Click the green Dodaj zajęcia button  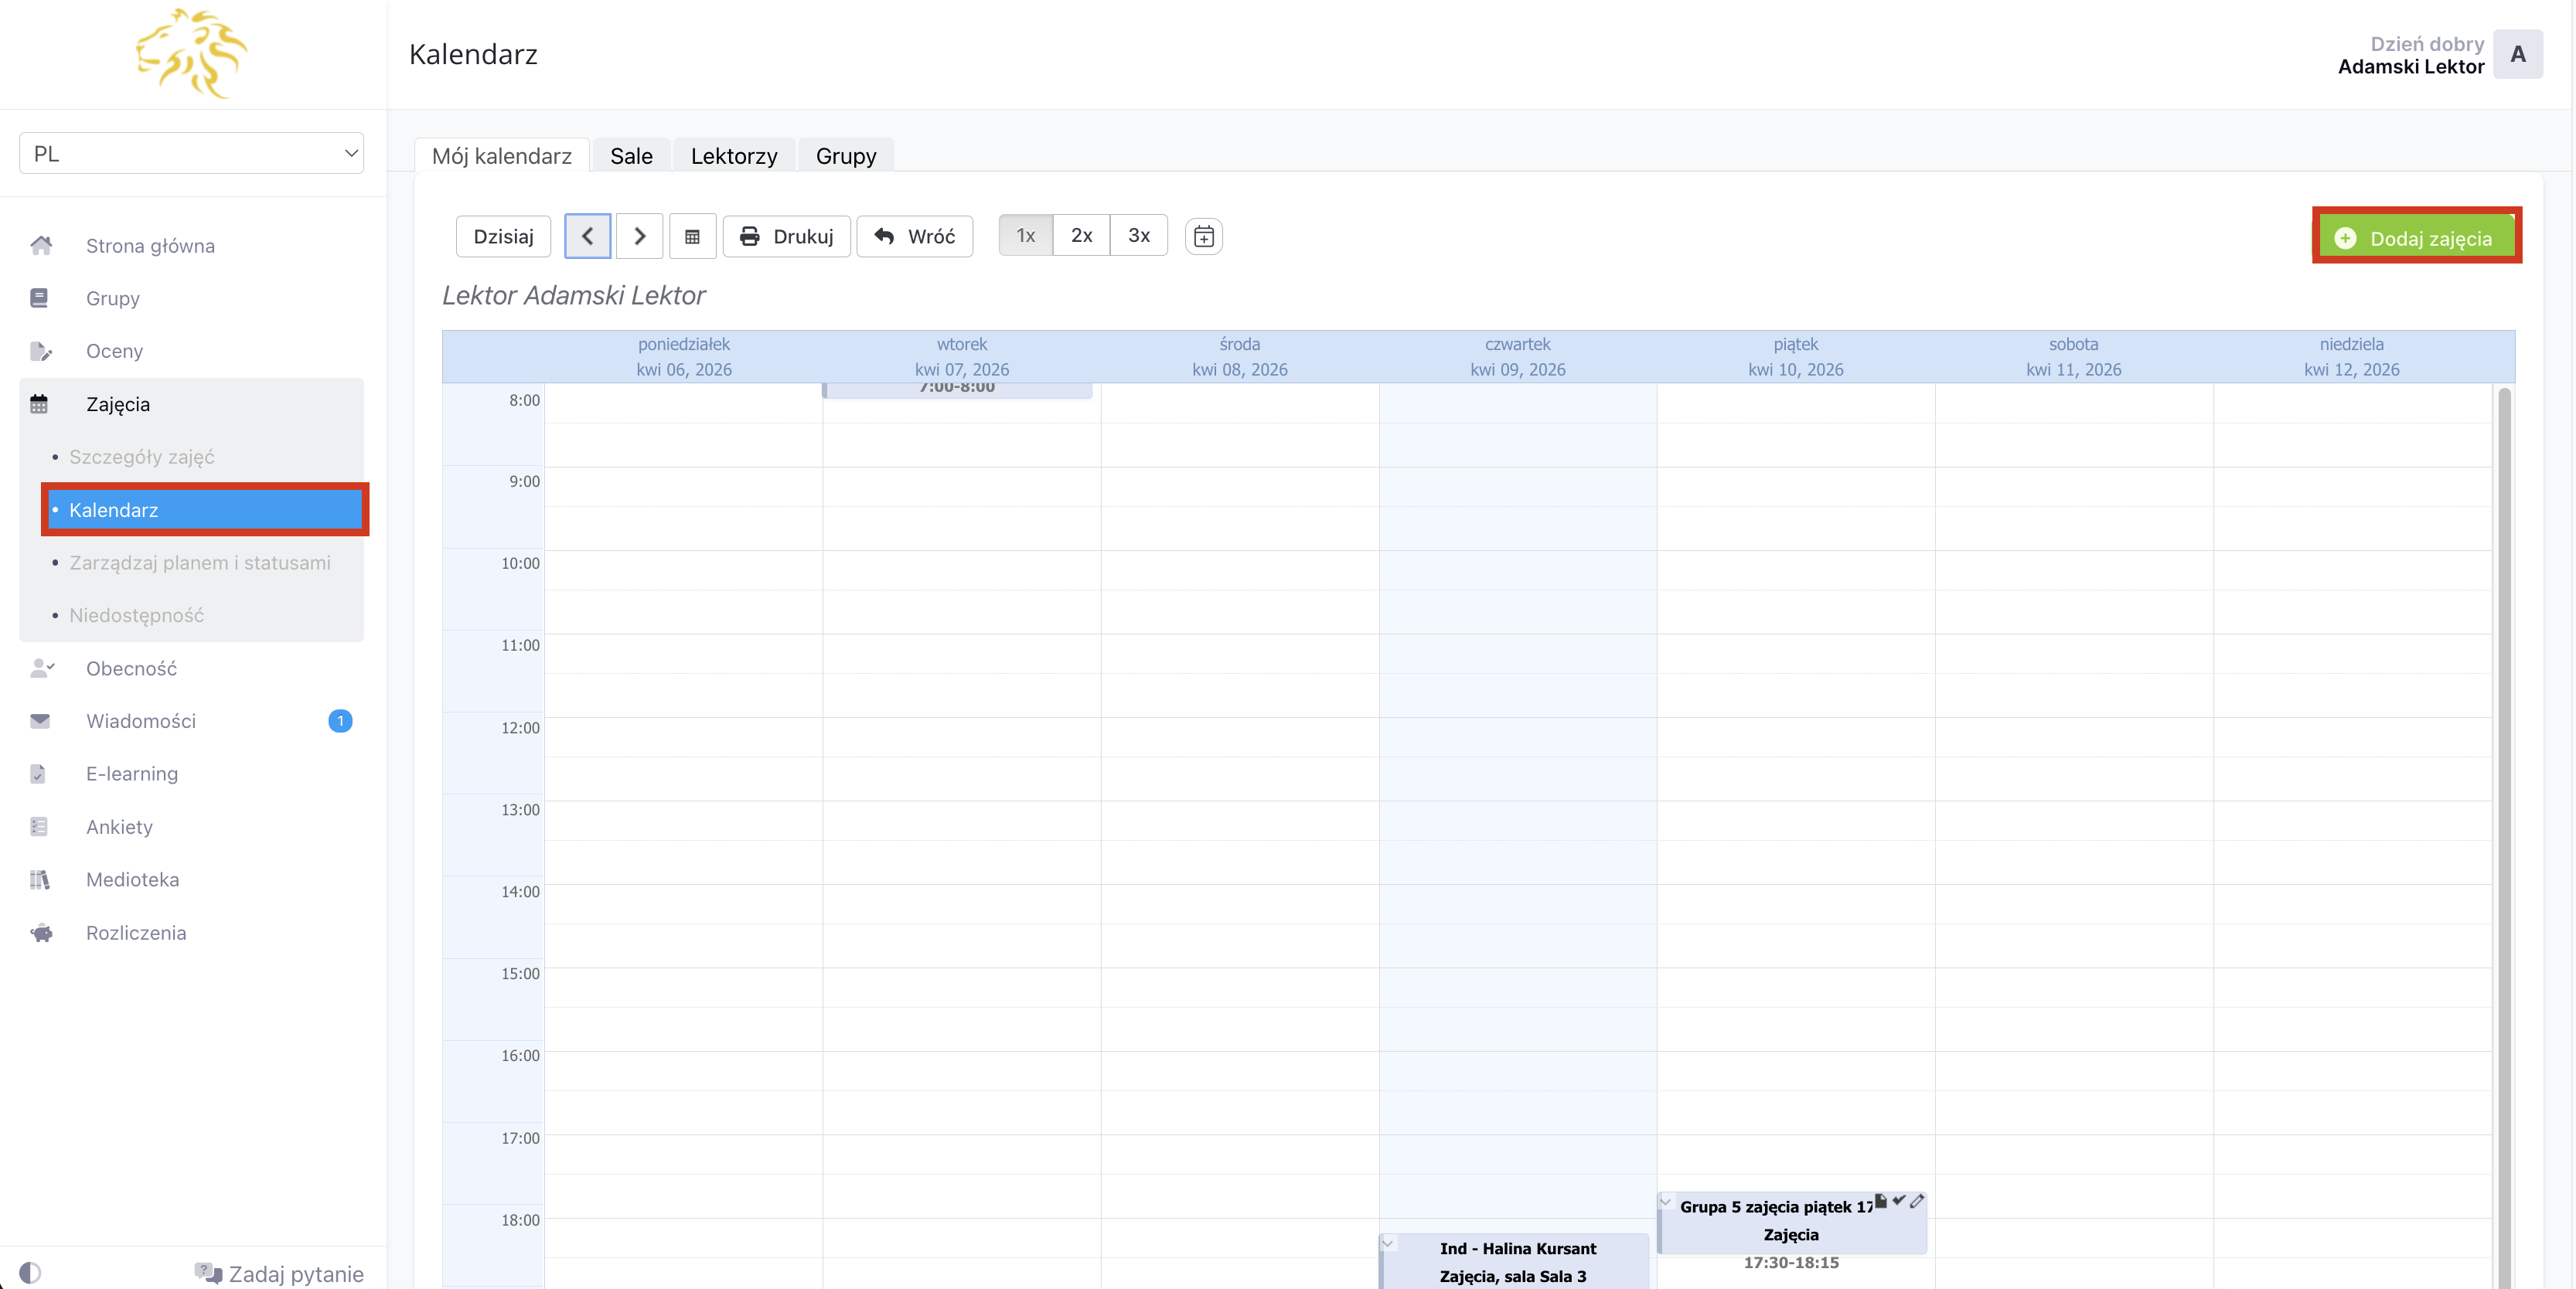[x=2415, y=238]
